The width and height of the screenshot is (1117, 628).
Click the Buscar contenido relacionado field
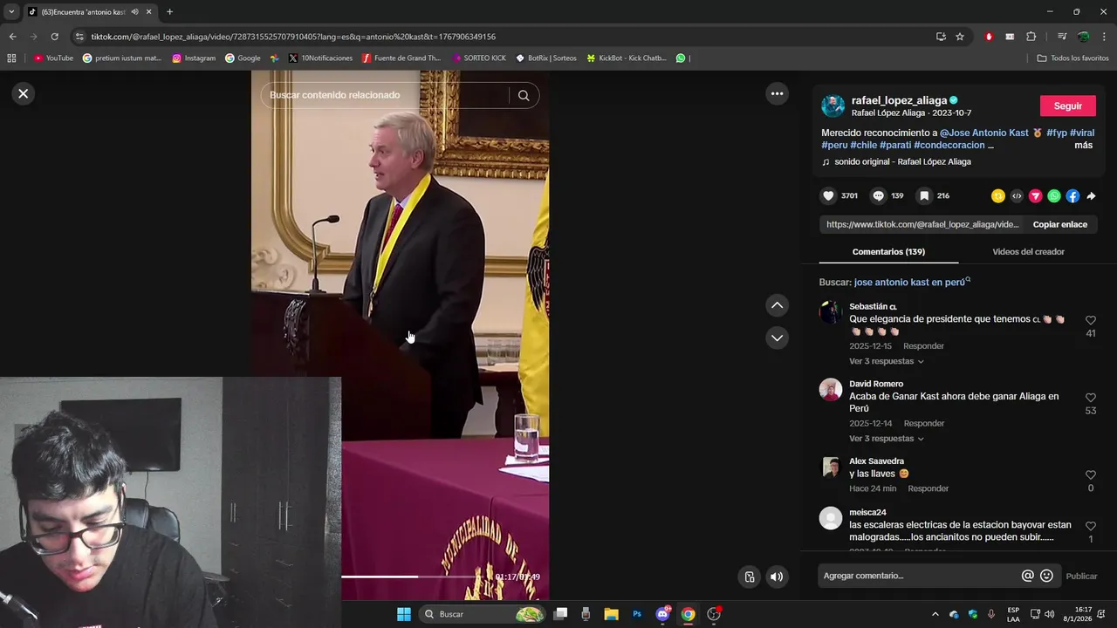tap(387, 95)
